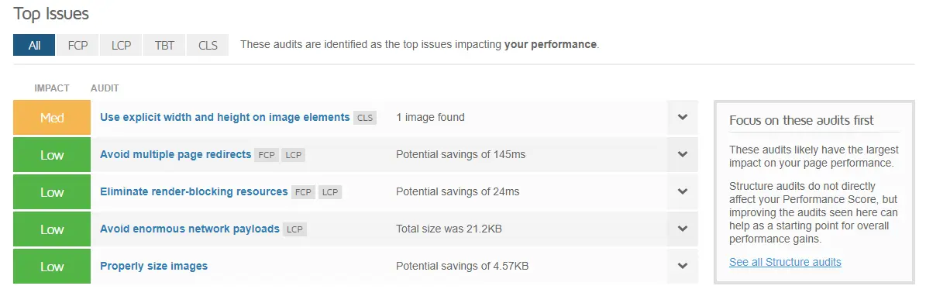The height and width of the screenshot is (303, 926).
Task: Click the LCP tag beside network payloads audit
Action: 294,229
